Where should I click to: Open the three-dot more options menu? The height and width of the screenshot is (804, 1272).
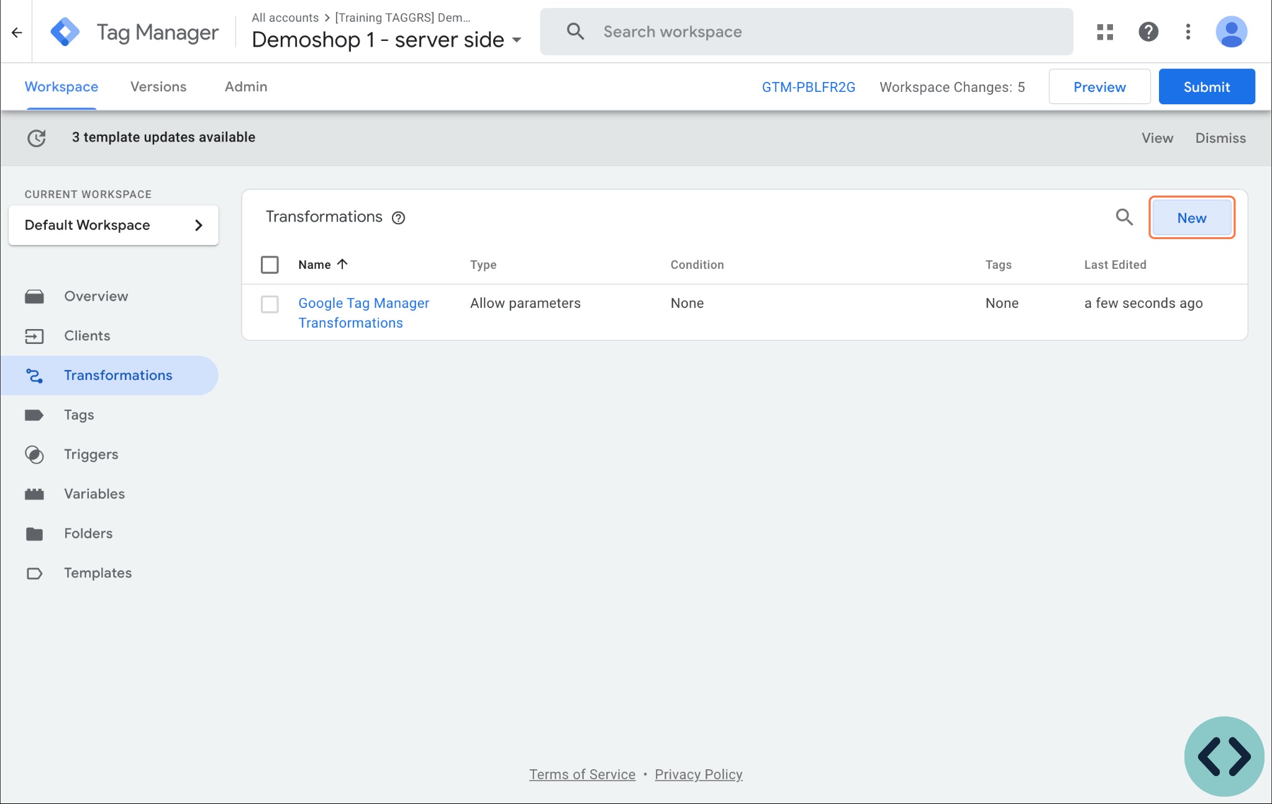(x=1188, y=32)
